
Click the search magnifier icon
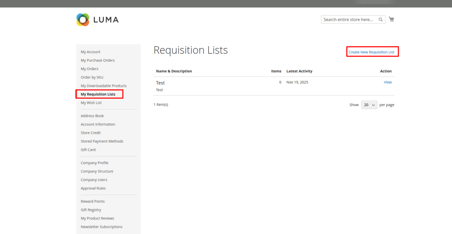pyautogui.click(x=381, y=19)
